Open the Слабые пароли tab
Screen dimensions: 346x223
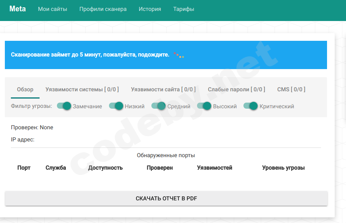[237, 89]
